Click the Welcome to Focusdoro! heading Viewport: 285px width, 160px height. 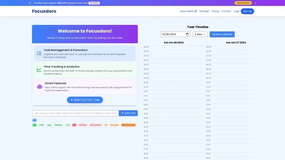85,31
